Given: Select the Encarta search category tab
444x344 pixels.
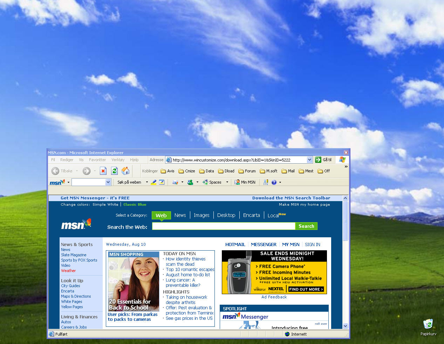Looking at the screenshot, I should tap(252, 215).
